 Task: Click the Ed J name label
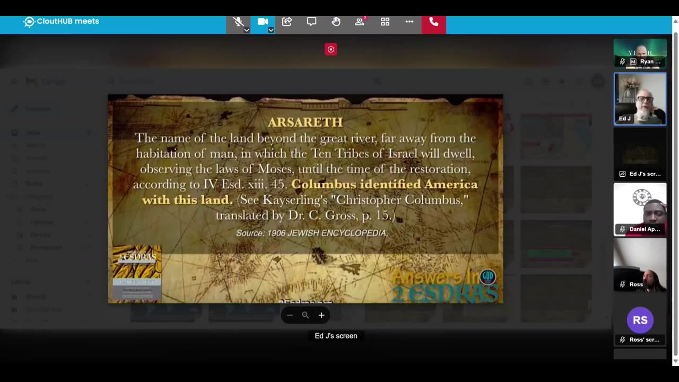point(625,118)
